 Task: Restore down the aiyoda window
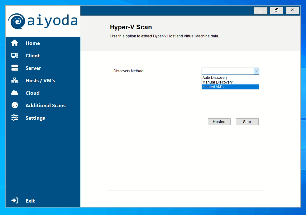[276, 10]
